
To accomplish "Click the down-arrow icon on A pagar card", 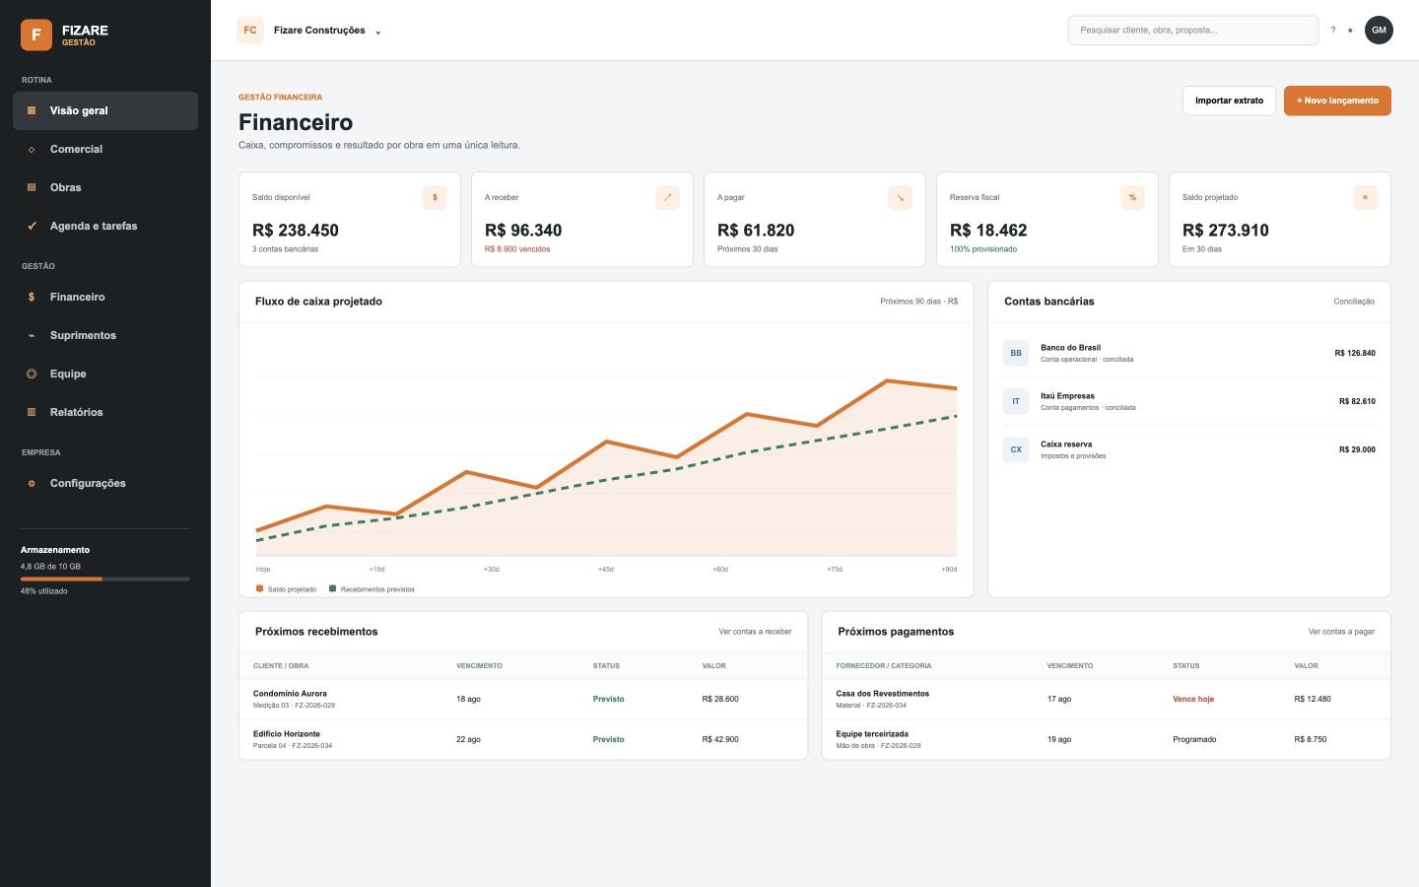I will [900, 197].
